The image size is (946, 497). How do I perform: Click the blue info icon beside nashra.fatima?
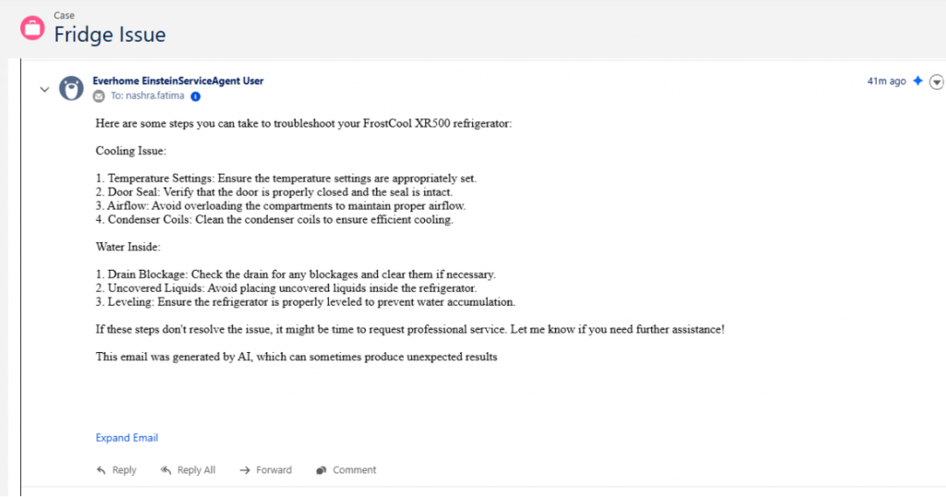(196, 96)
